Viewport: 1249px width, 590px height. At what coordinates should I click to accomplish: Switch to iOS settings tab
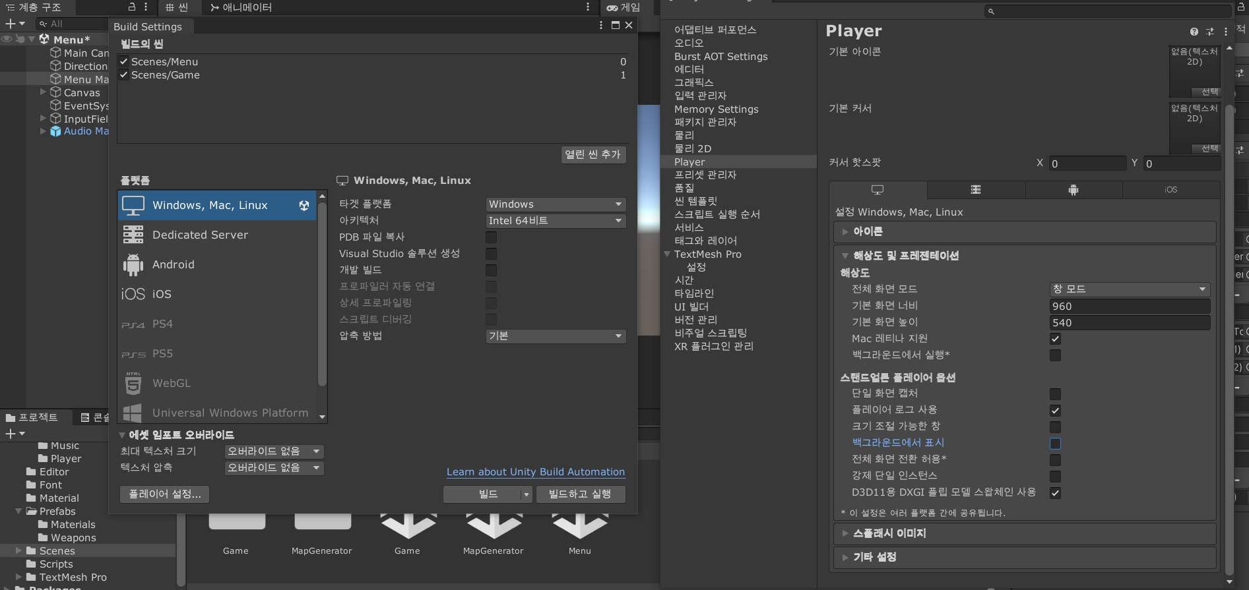click(1171, 190)
